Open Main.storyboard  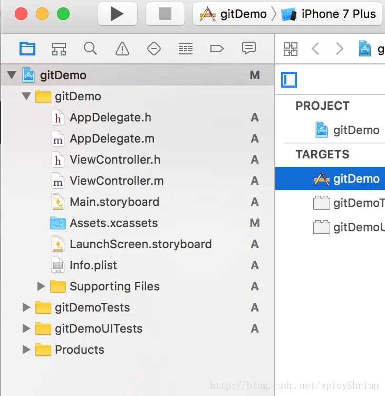(x=138, y=202)
